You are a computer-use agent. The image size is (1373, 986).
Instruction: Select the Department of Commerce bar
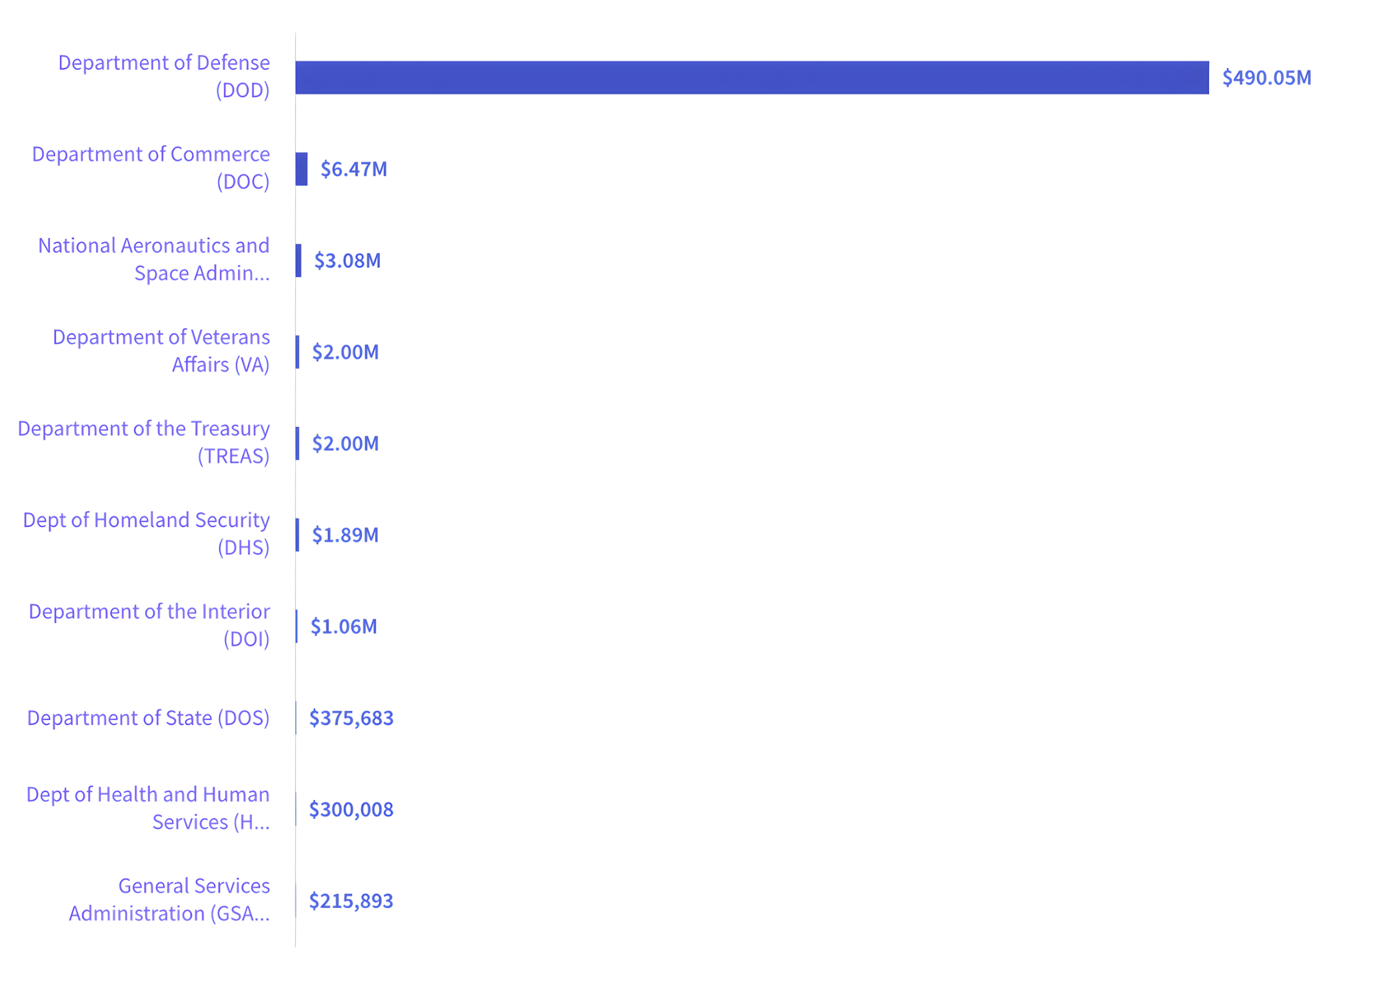pyautogui.click(x=301, y=169)
